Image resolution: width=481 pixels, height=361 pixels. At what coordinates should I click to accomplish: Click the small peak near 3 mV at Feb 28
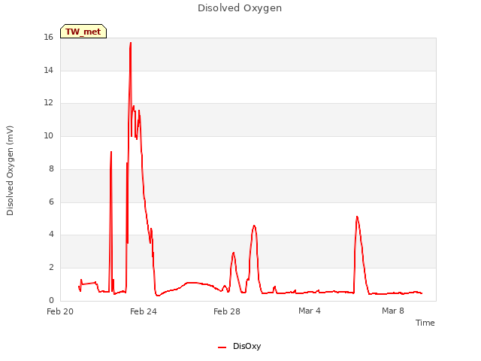(x=234, y=253)
